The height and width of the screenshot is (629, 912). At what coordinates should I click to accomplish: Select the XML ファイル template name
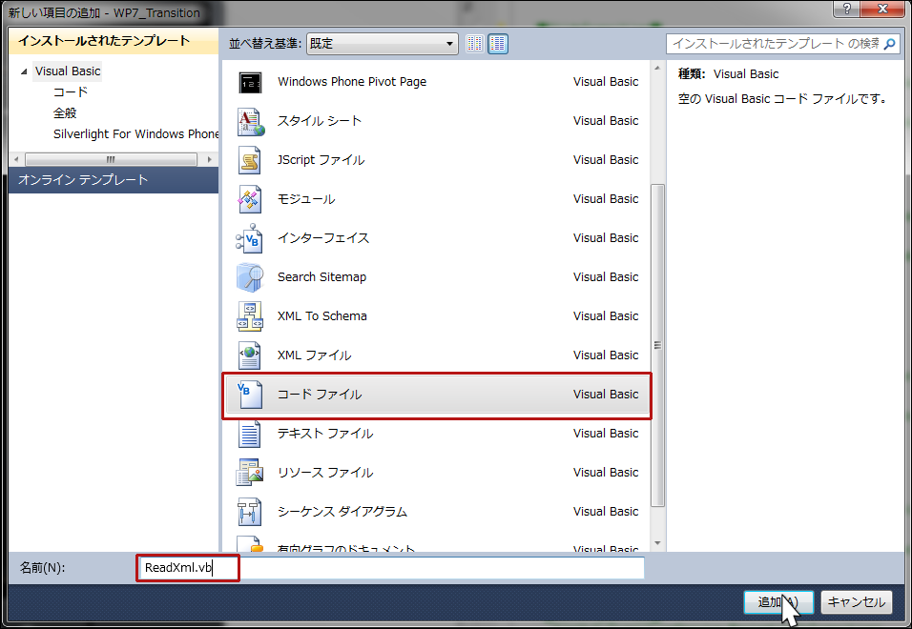[314, 355]
